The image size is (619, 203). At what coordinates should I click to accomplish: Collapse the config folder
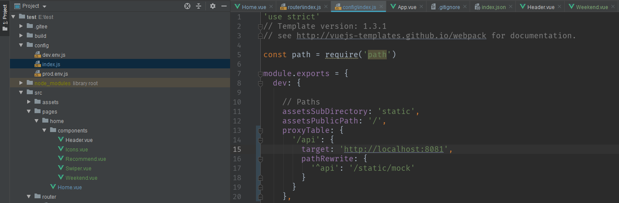[x=21, y=45]
